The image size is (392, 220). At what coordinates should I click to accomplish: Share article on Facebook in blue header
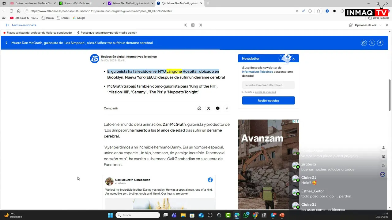tap(380, 43)
